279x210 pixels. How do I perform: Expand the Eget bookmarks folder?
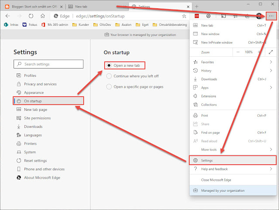click(142, 24)
